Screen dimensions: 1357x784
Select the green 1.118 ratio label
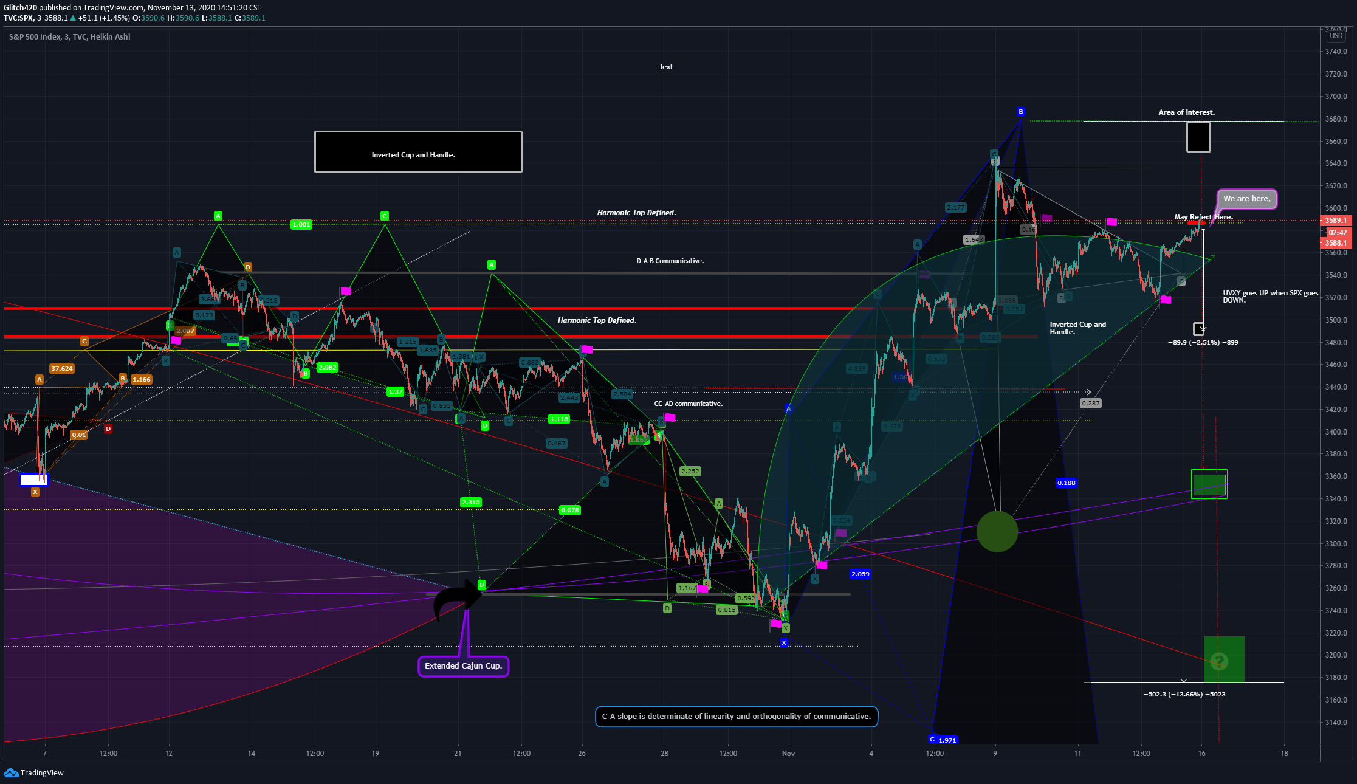point(558,419)
